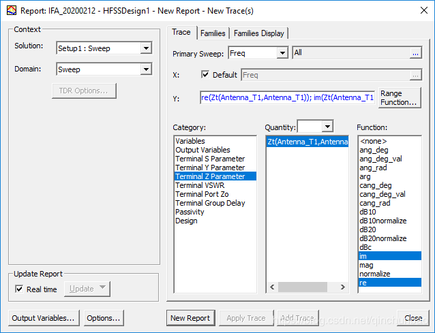Click the ellipsis button beside the All field

[x=415, y=53]
